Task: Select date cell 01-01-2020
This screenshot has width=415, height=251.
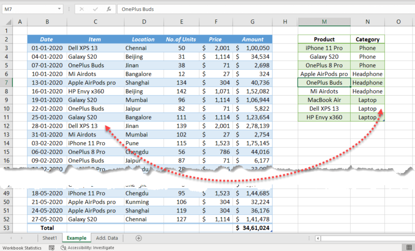Action: (x=47, y=48)
